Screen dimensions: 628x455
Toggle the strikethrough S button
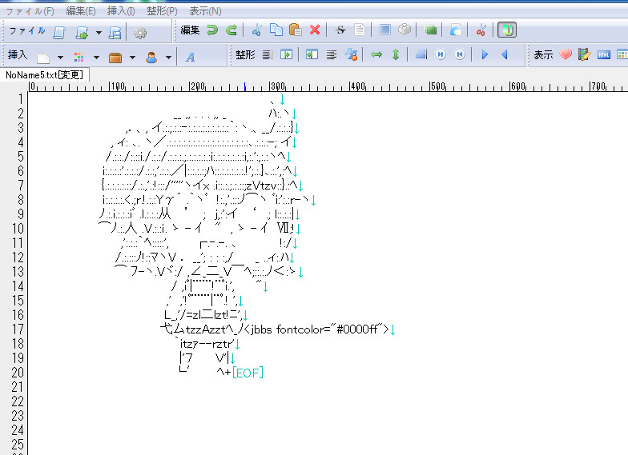tap(340, 30)
